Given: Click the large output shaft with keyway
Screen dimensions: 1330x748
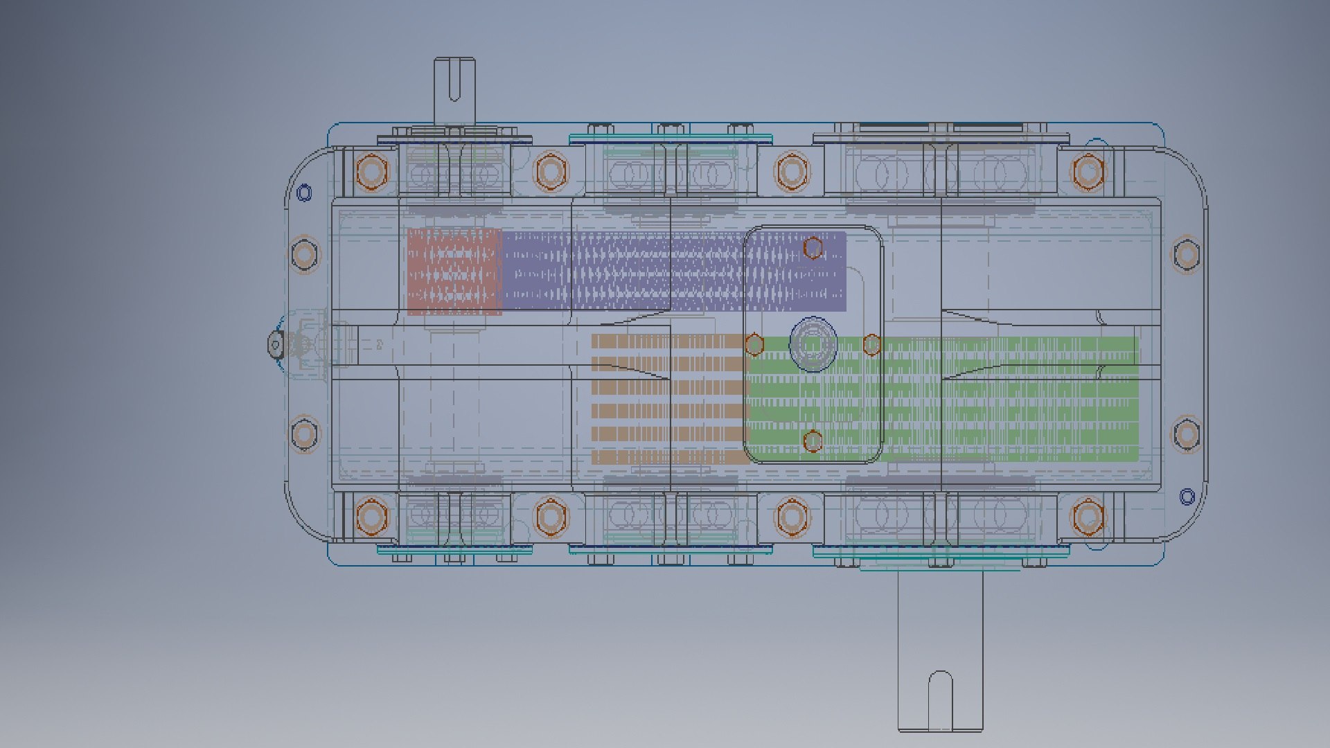Looking at the screenshot, I should coord(940,651).
